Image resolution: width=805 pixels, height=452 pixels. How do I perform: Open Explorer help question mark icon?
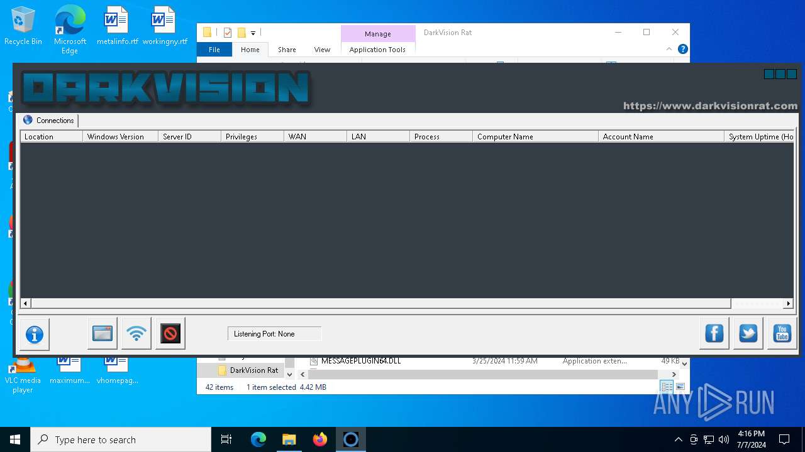tap(683, 49)
